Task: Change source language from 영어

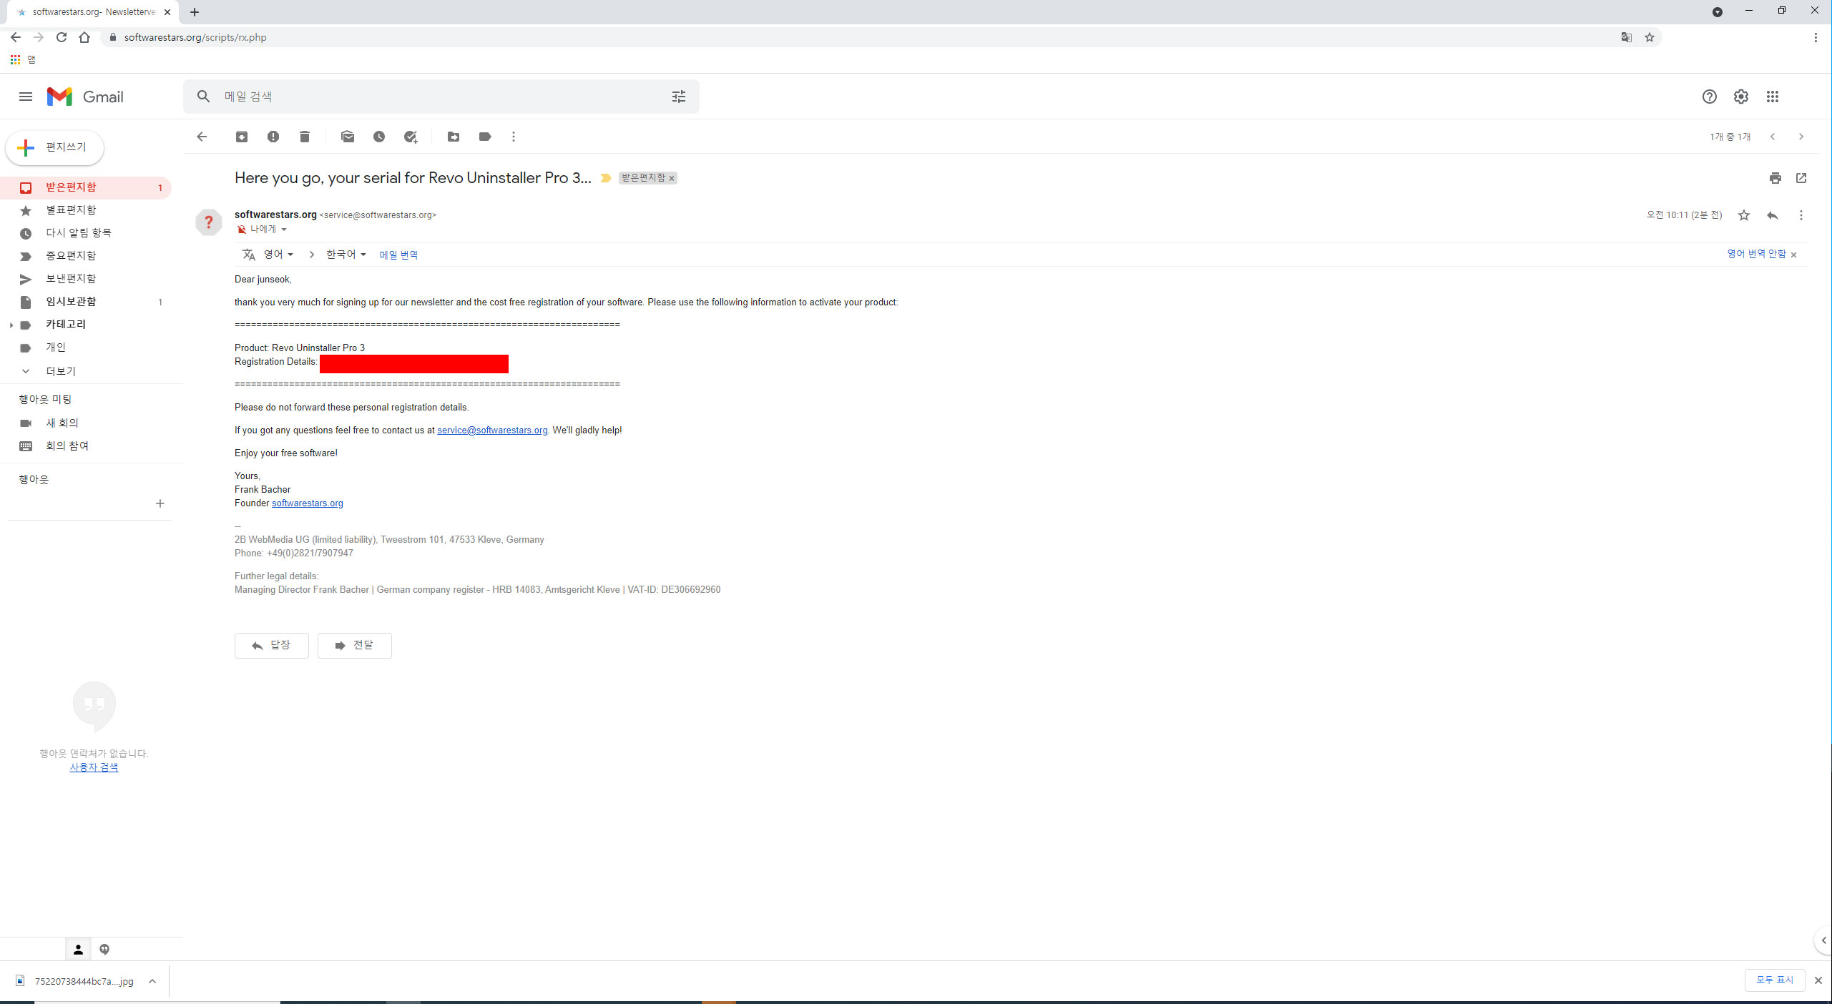Action: (x=278, y=255)
